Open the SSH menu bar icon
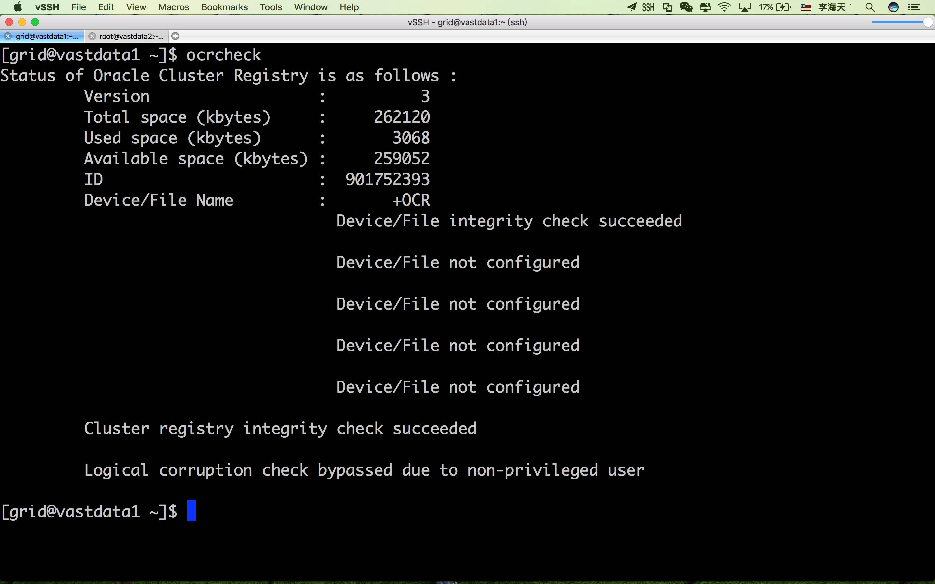Viewport: 935px width, 584px height. (648, 7)
